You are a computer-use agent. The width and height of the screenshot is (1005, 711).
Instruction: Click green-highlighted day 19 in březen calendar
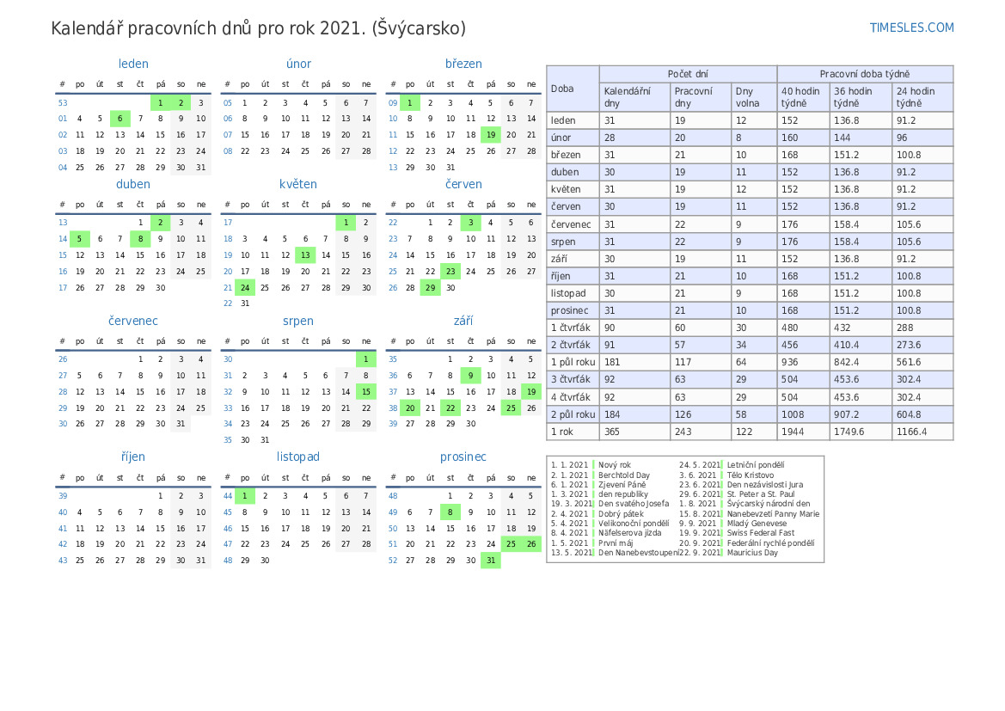tap(491, 134)
